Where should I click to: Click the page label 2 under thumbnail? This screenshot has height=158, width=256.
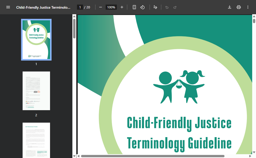click(x=36, y=115)
